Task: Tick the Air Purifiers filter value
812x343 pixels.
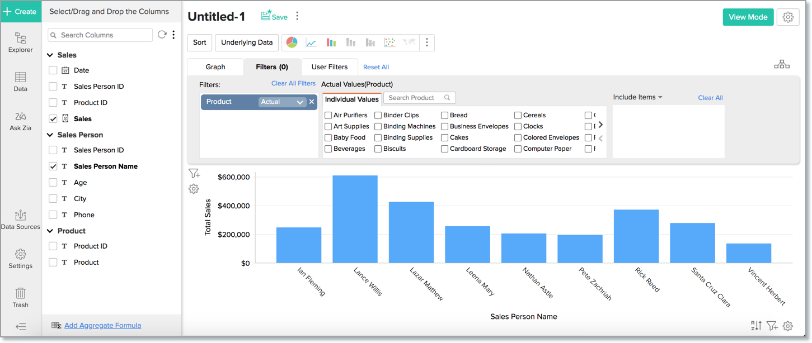Action: click(x=328, y=115)
